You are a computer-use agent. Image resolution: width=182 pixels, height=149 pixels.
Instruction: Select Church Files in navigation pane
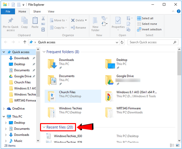(22, 82)
